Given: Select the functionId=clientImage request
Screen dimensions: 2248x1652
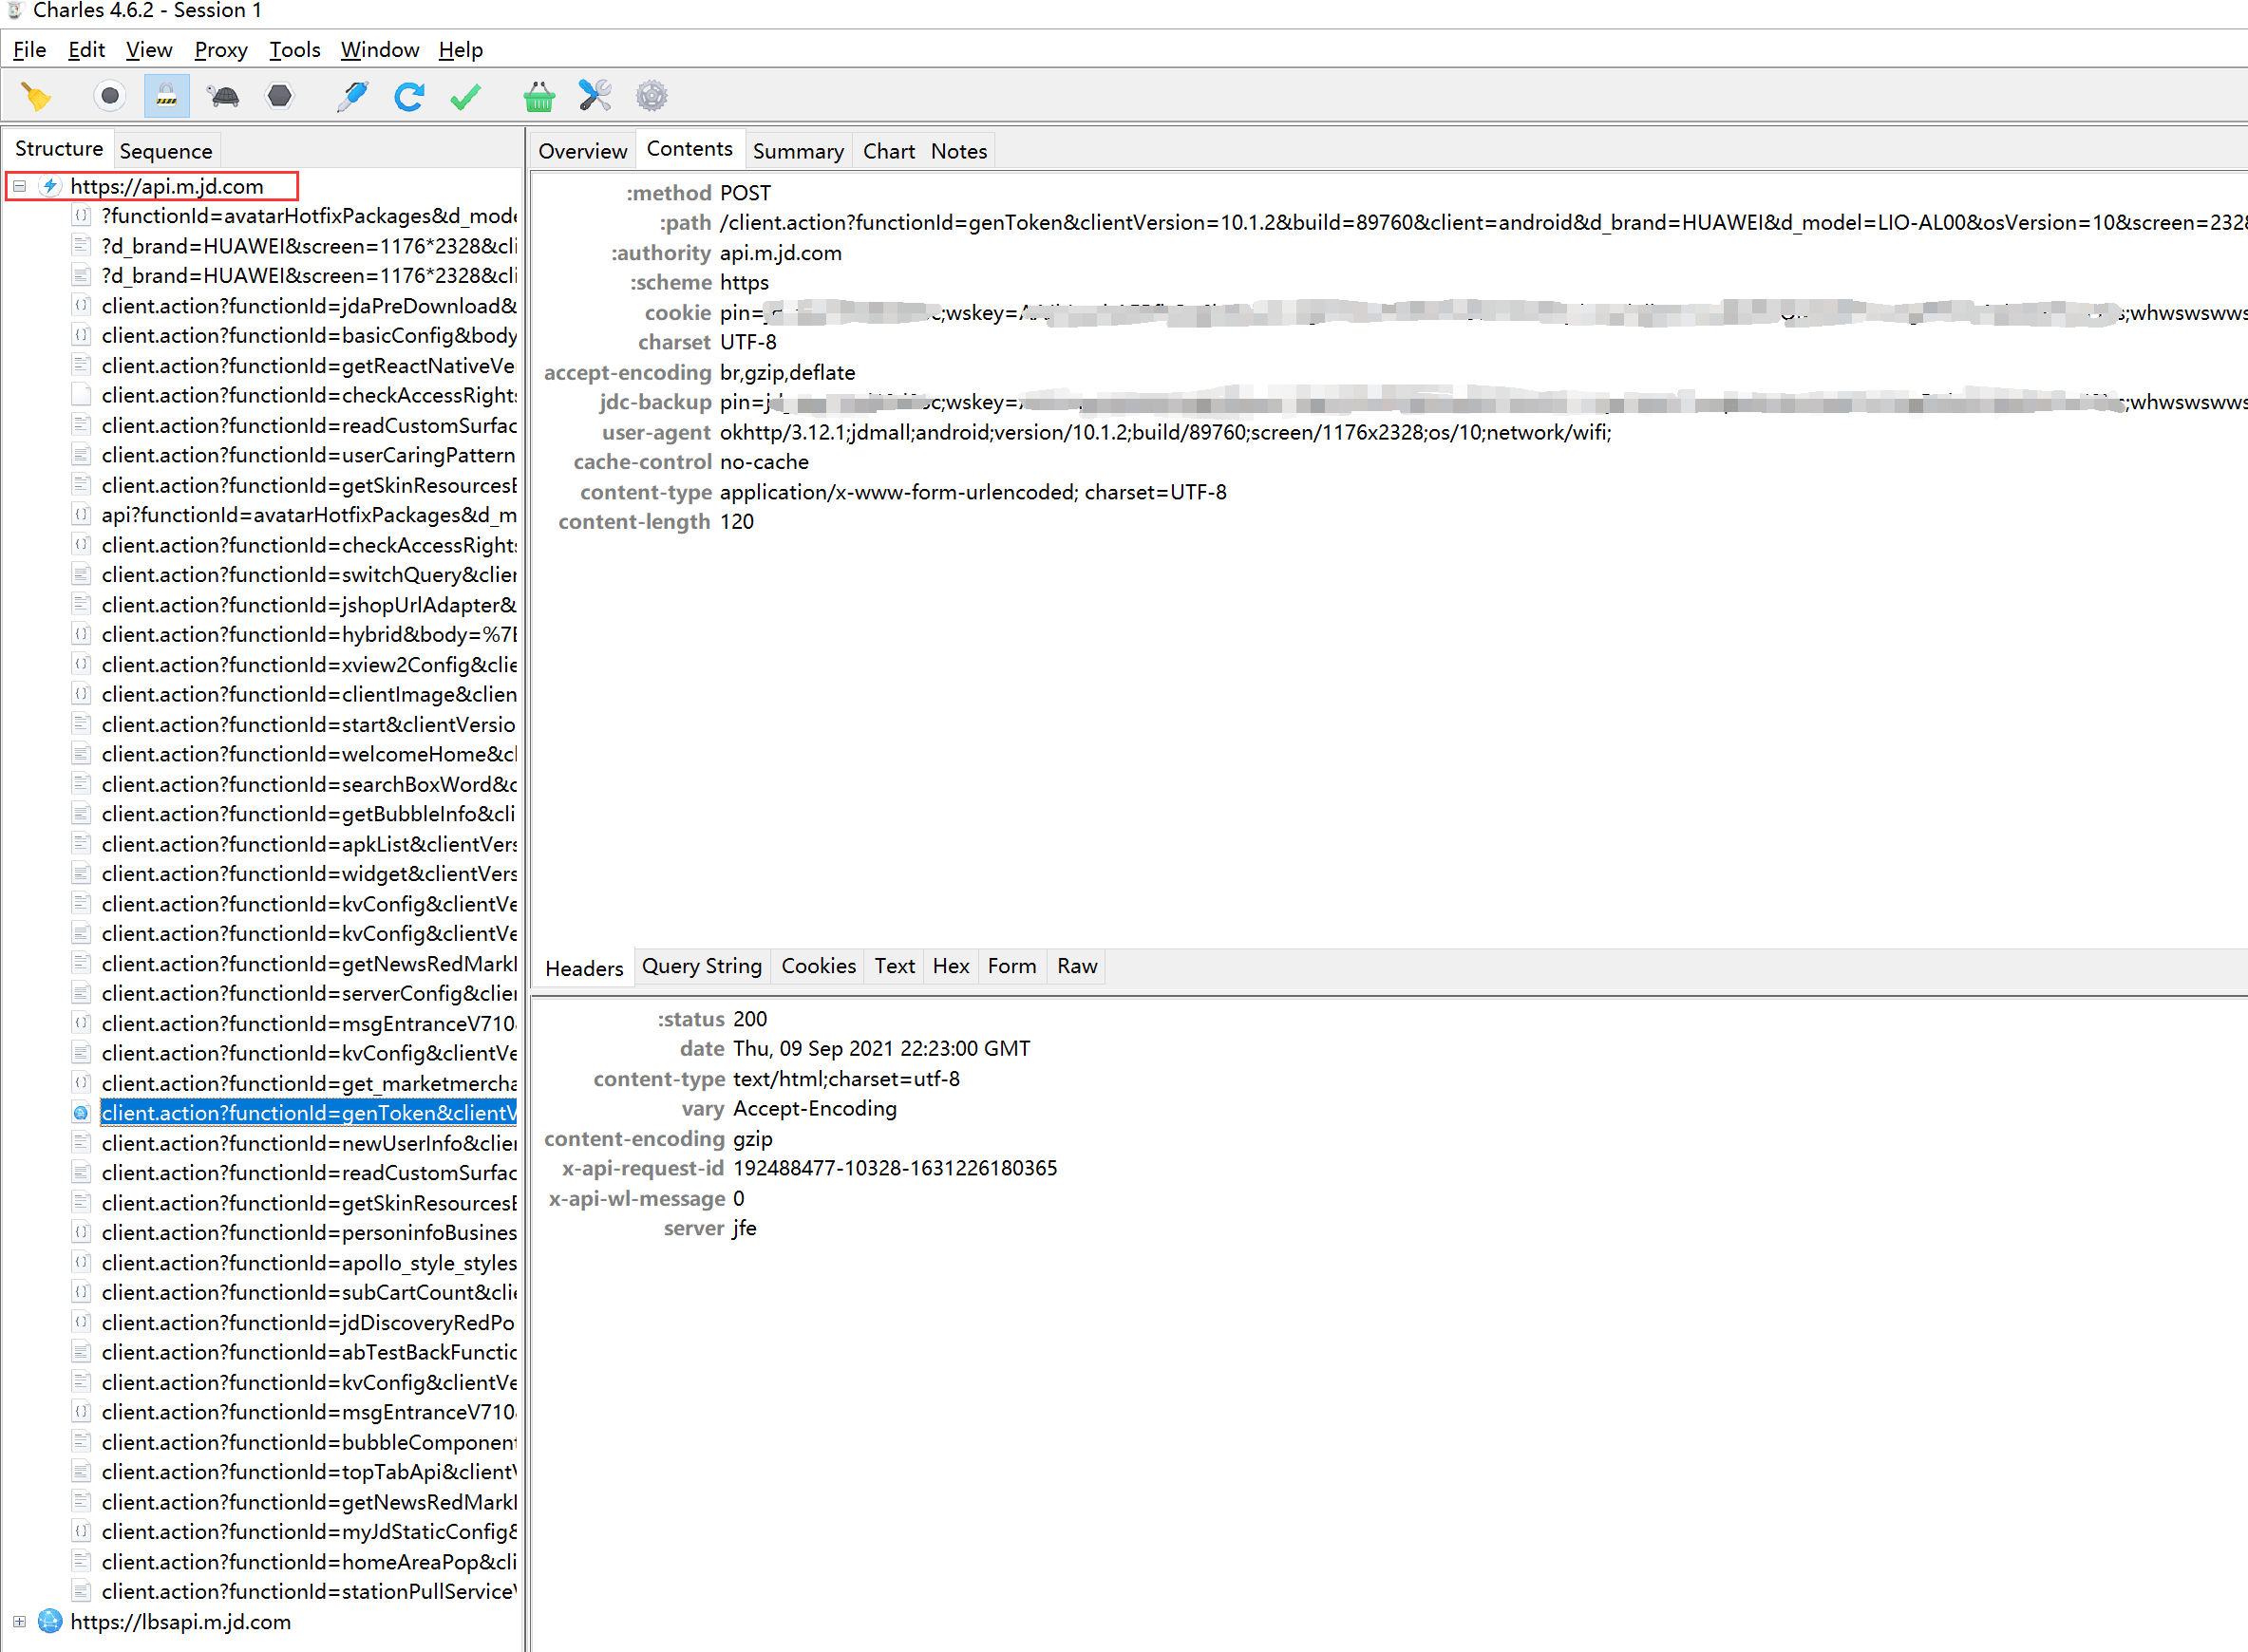Looking at the screenshot, I should [308, 695].
